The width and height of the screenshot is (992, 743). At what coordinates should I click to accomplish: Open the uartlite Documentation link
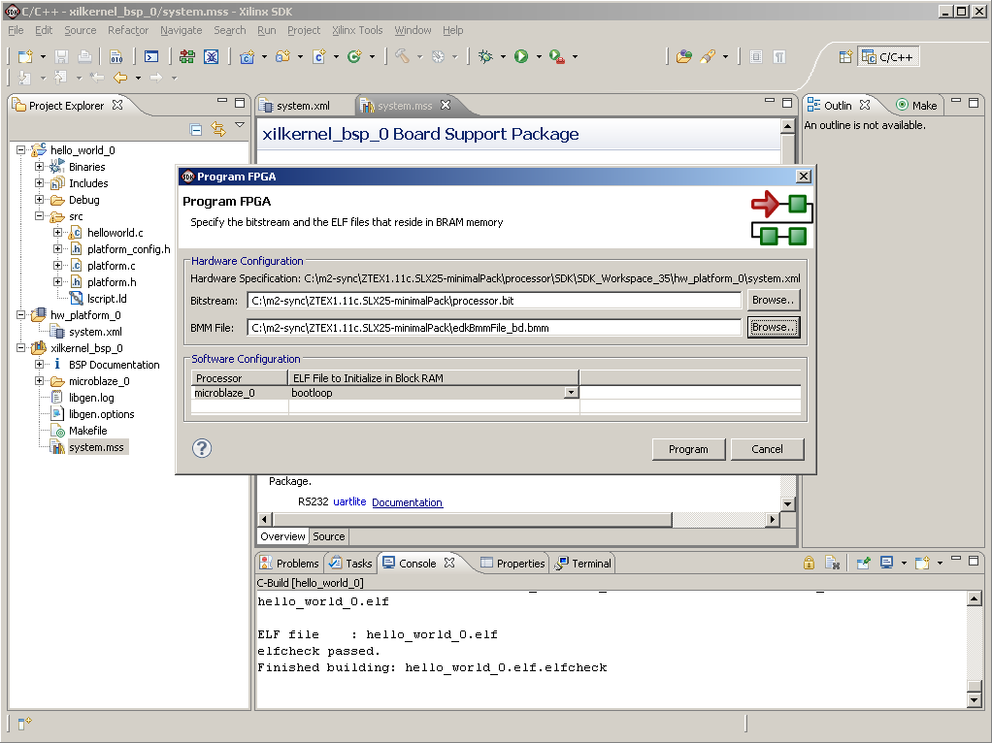407,502
